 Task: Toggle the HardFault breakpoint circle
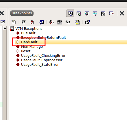(18, 42)
